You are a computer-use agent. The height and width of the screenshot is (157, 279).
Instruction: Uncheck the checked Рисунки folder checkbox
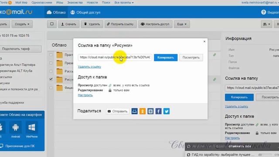(51, 79)
